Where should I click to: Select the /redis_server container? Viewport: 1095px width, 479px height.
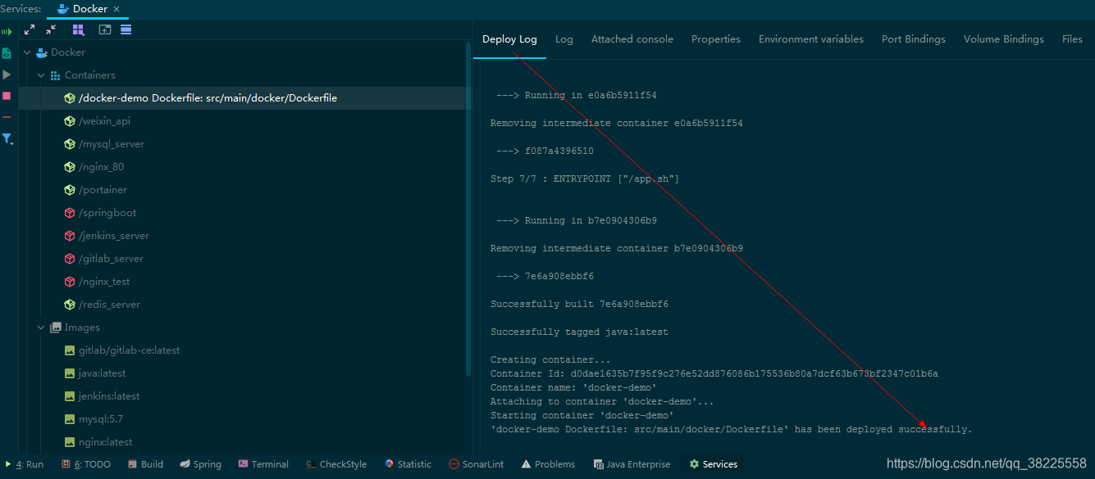[x=109, y=305]
